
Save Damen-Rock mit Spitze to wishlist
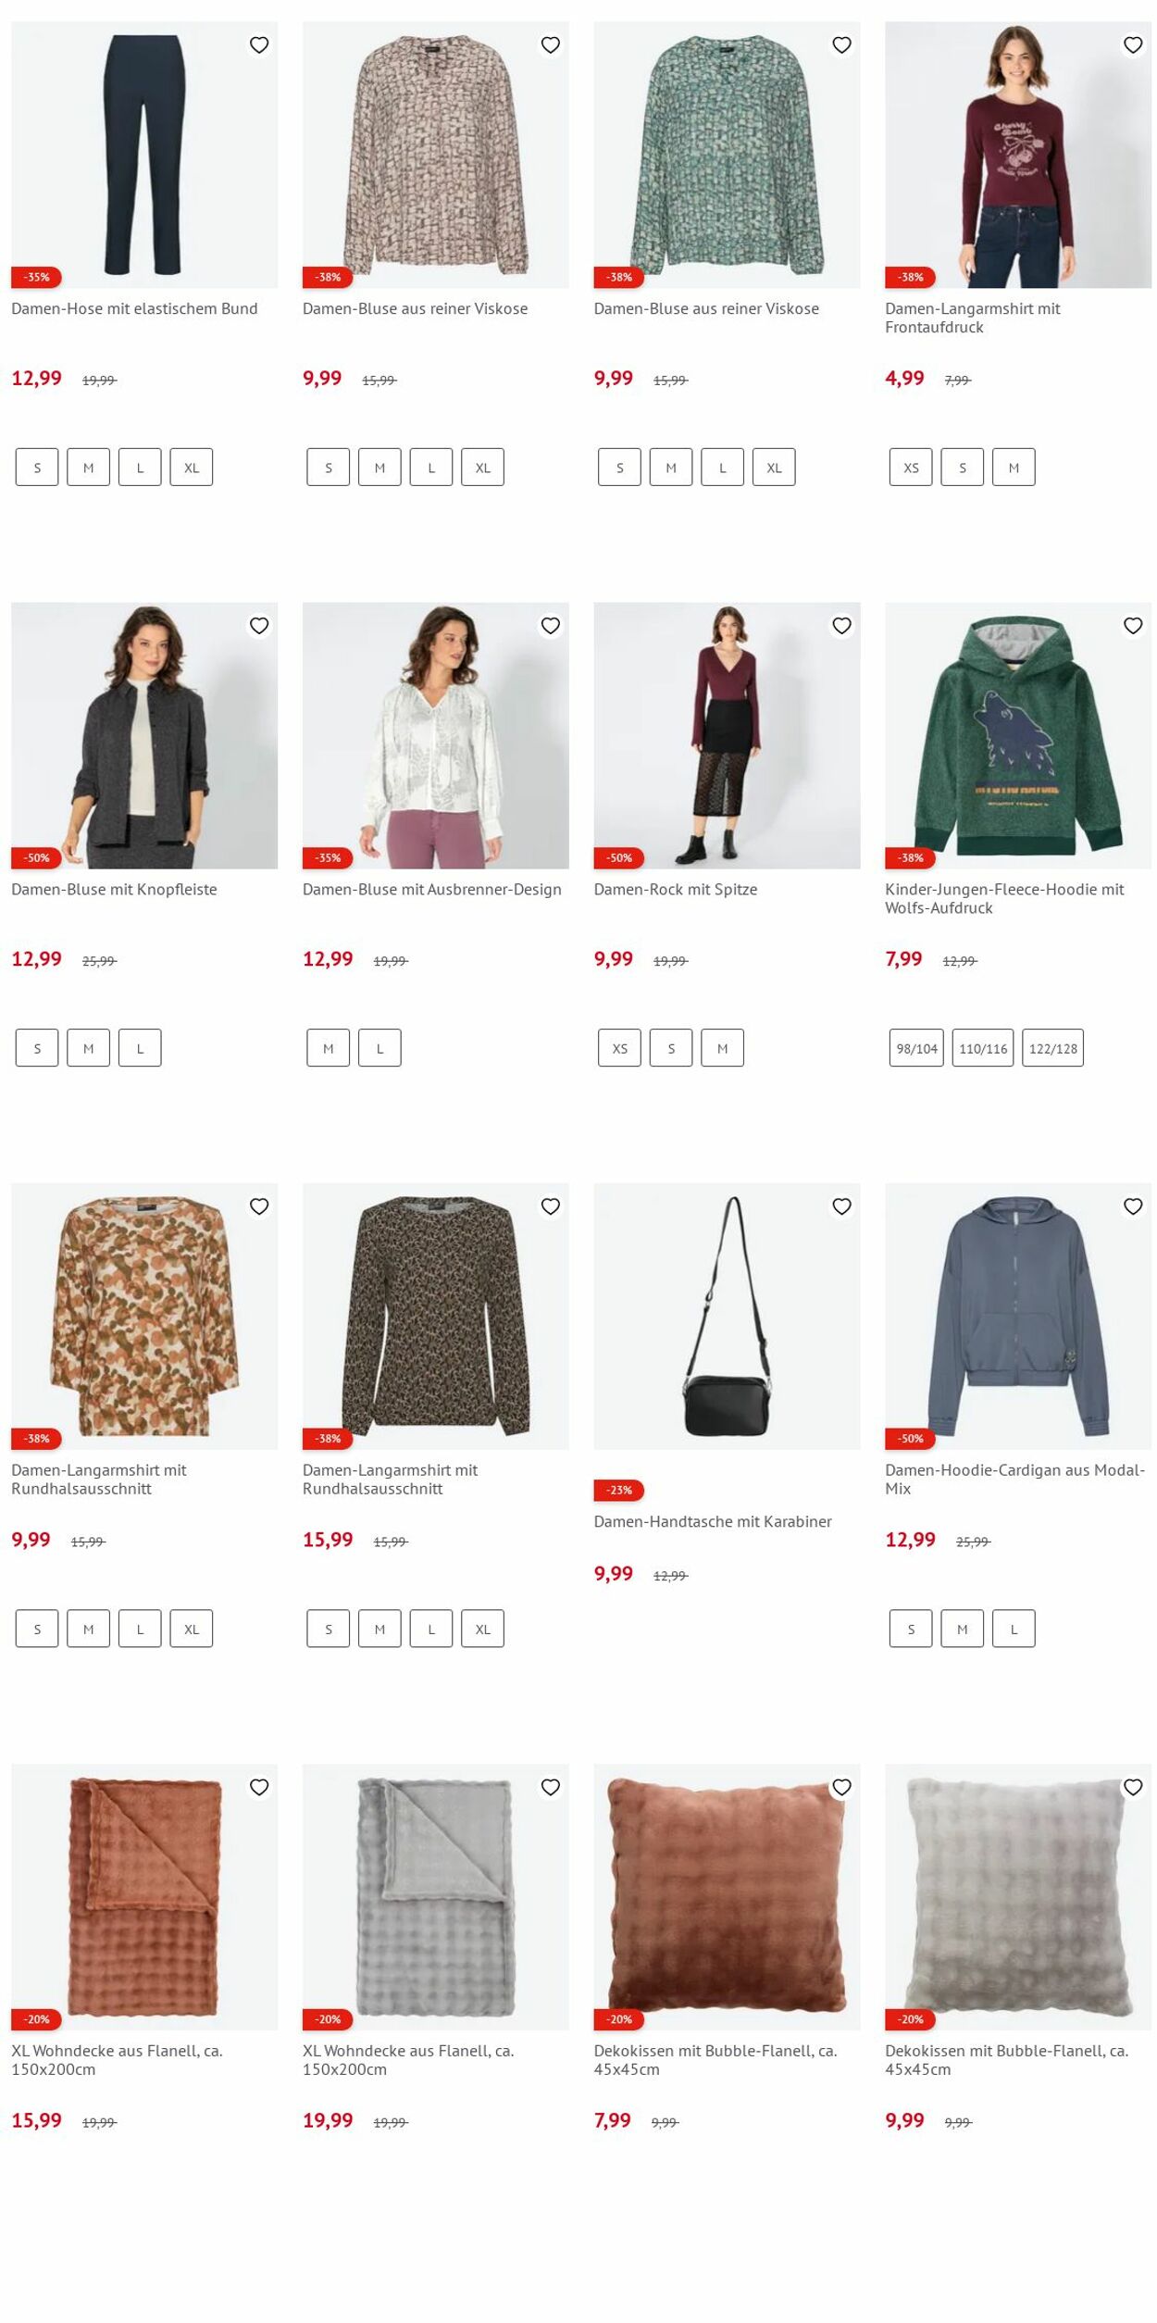point(841,626)
